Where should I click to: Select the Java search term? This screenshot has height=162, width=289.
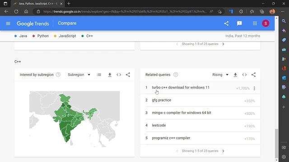point(21,36)
